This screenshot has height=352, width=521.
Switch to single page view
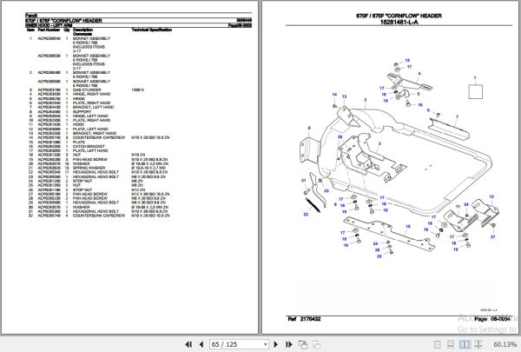[x=438, y=344]
